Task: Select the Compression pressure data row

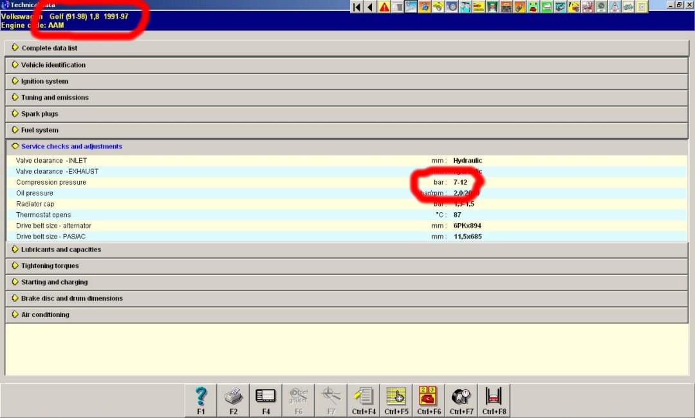Action: tap(51, 183)
